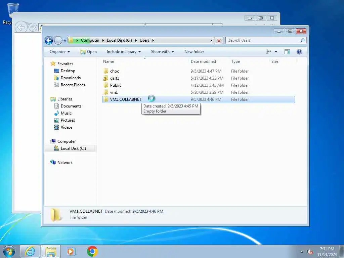
Task: Launch Google Chrome from taskbar
Action: (92, 251)
